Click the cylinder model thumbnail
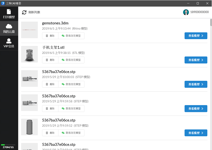The image size is (212, 150). [29, 127]
